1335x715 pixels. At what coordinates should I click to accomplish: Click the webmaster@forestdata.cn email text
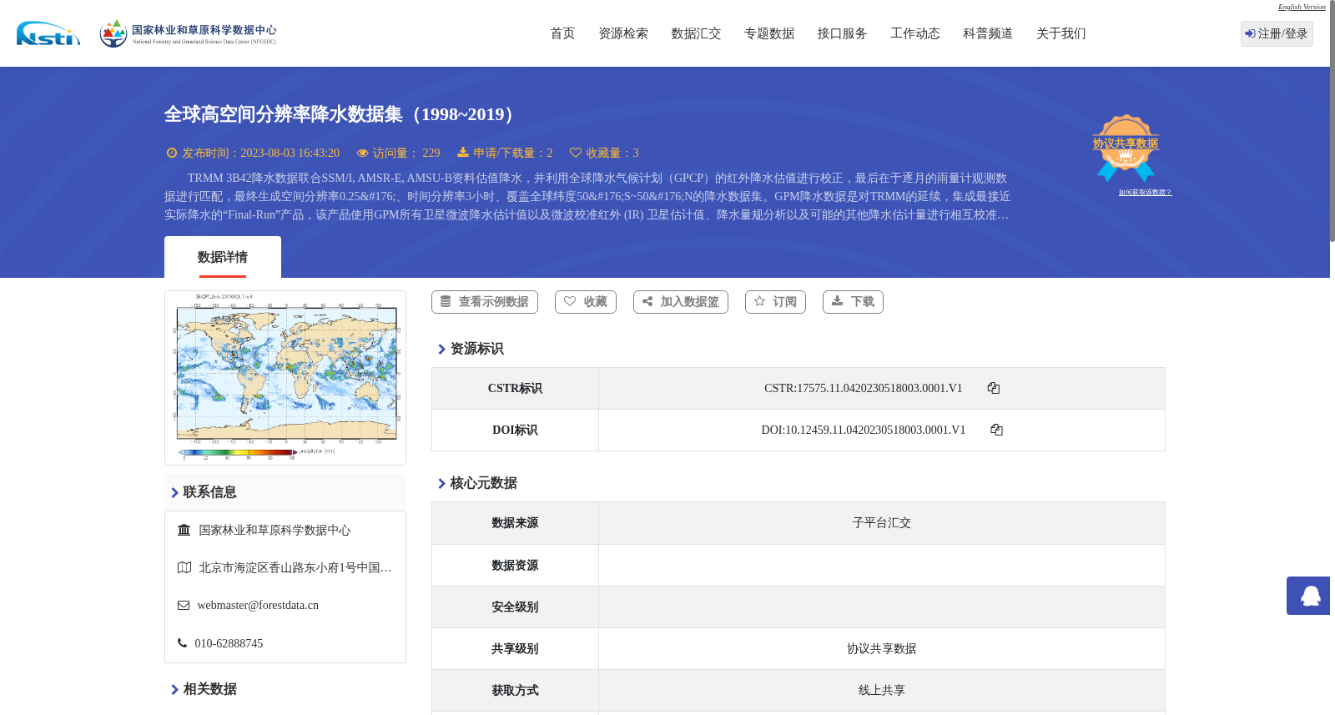258,606
